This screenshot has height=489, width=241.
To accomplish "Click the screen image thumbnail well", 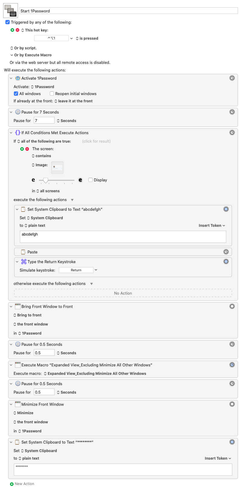I will pos(57,167).
